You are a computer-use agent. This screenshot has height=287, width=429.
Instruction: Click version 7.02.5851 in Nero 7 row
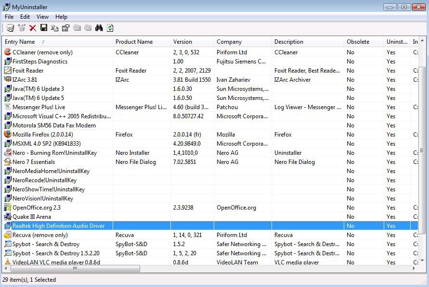(184, 162)
